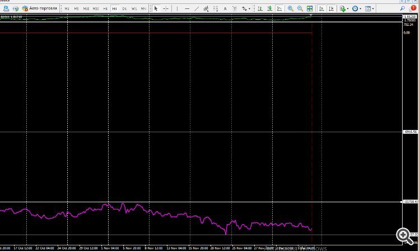
Task: Switch chart to M5 timeframe
Action: tap(76, 9)
